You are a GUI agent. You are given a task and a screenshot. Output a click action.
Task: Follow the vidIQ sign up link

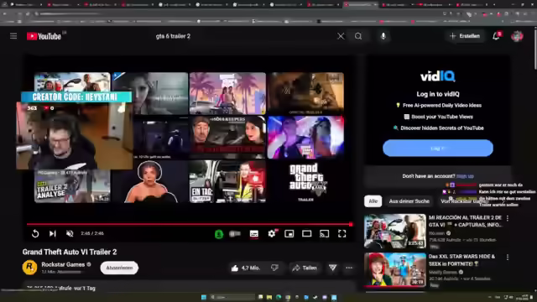tap(465, 176)
